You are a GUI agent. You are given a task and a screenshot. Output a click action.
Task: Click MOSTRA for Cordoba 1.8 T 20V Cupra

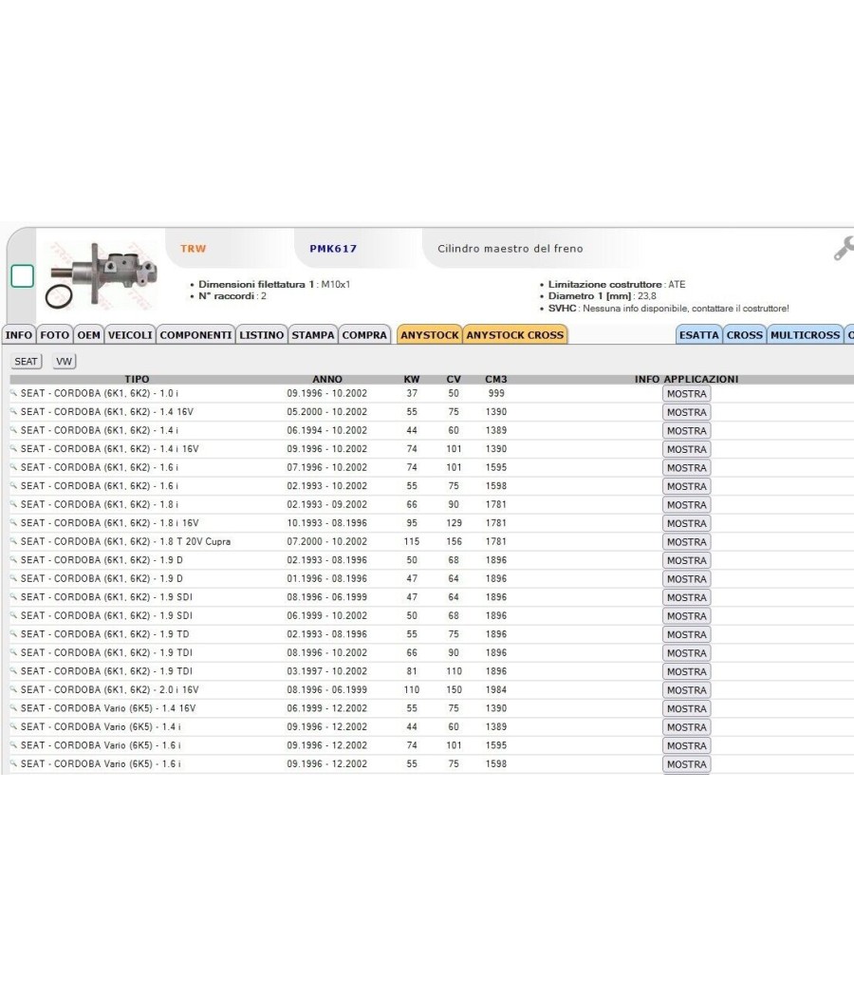click(x=686, y=542)
